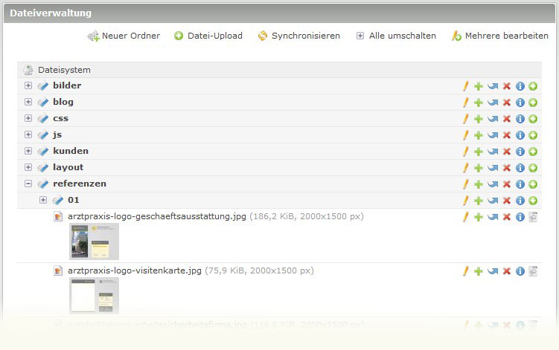Move the layout folder via arrow icon
559x350 pixels.
tap(493, 168)
